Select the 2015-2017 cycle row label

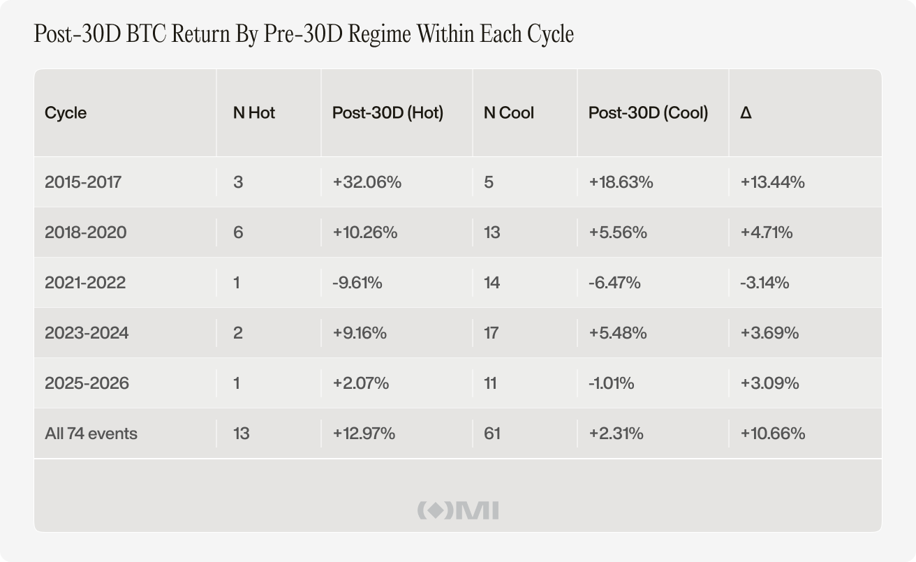coord(83,182)
